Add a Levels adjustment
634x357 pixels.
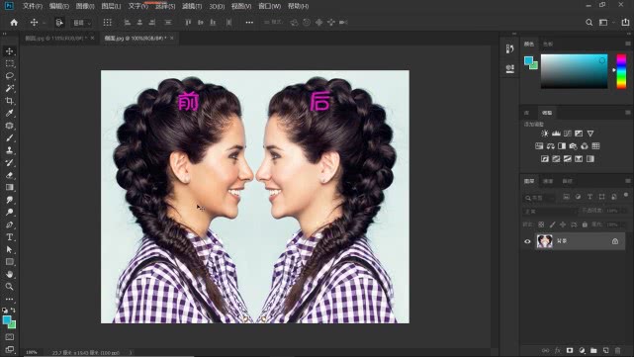[556, 134]
